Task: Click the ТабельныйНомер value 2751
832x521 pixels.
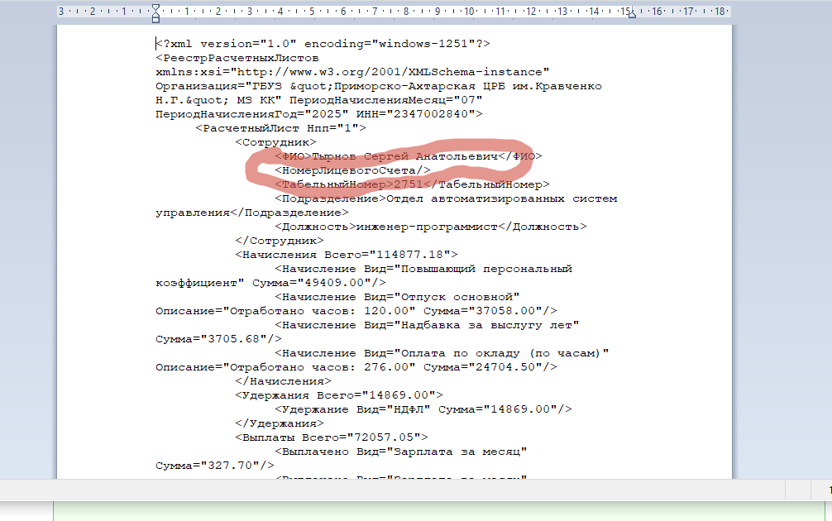Action: (408, 184)
